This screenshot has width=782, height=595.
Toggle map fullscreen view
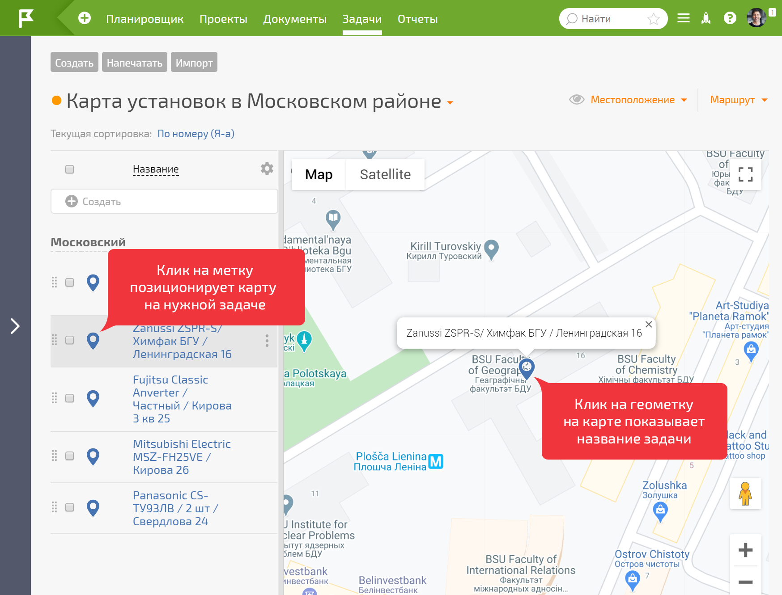pyautogui.click(x=745, y=174)
